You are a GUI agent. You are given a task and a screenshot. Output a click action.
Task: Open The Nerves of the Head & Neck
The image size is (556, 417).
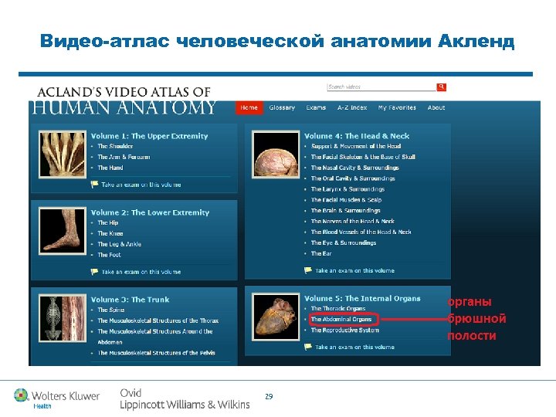point(353,222)
